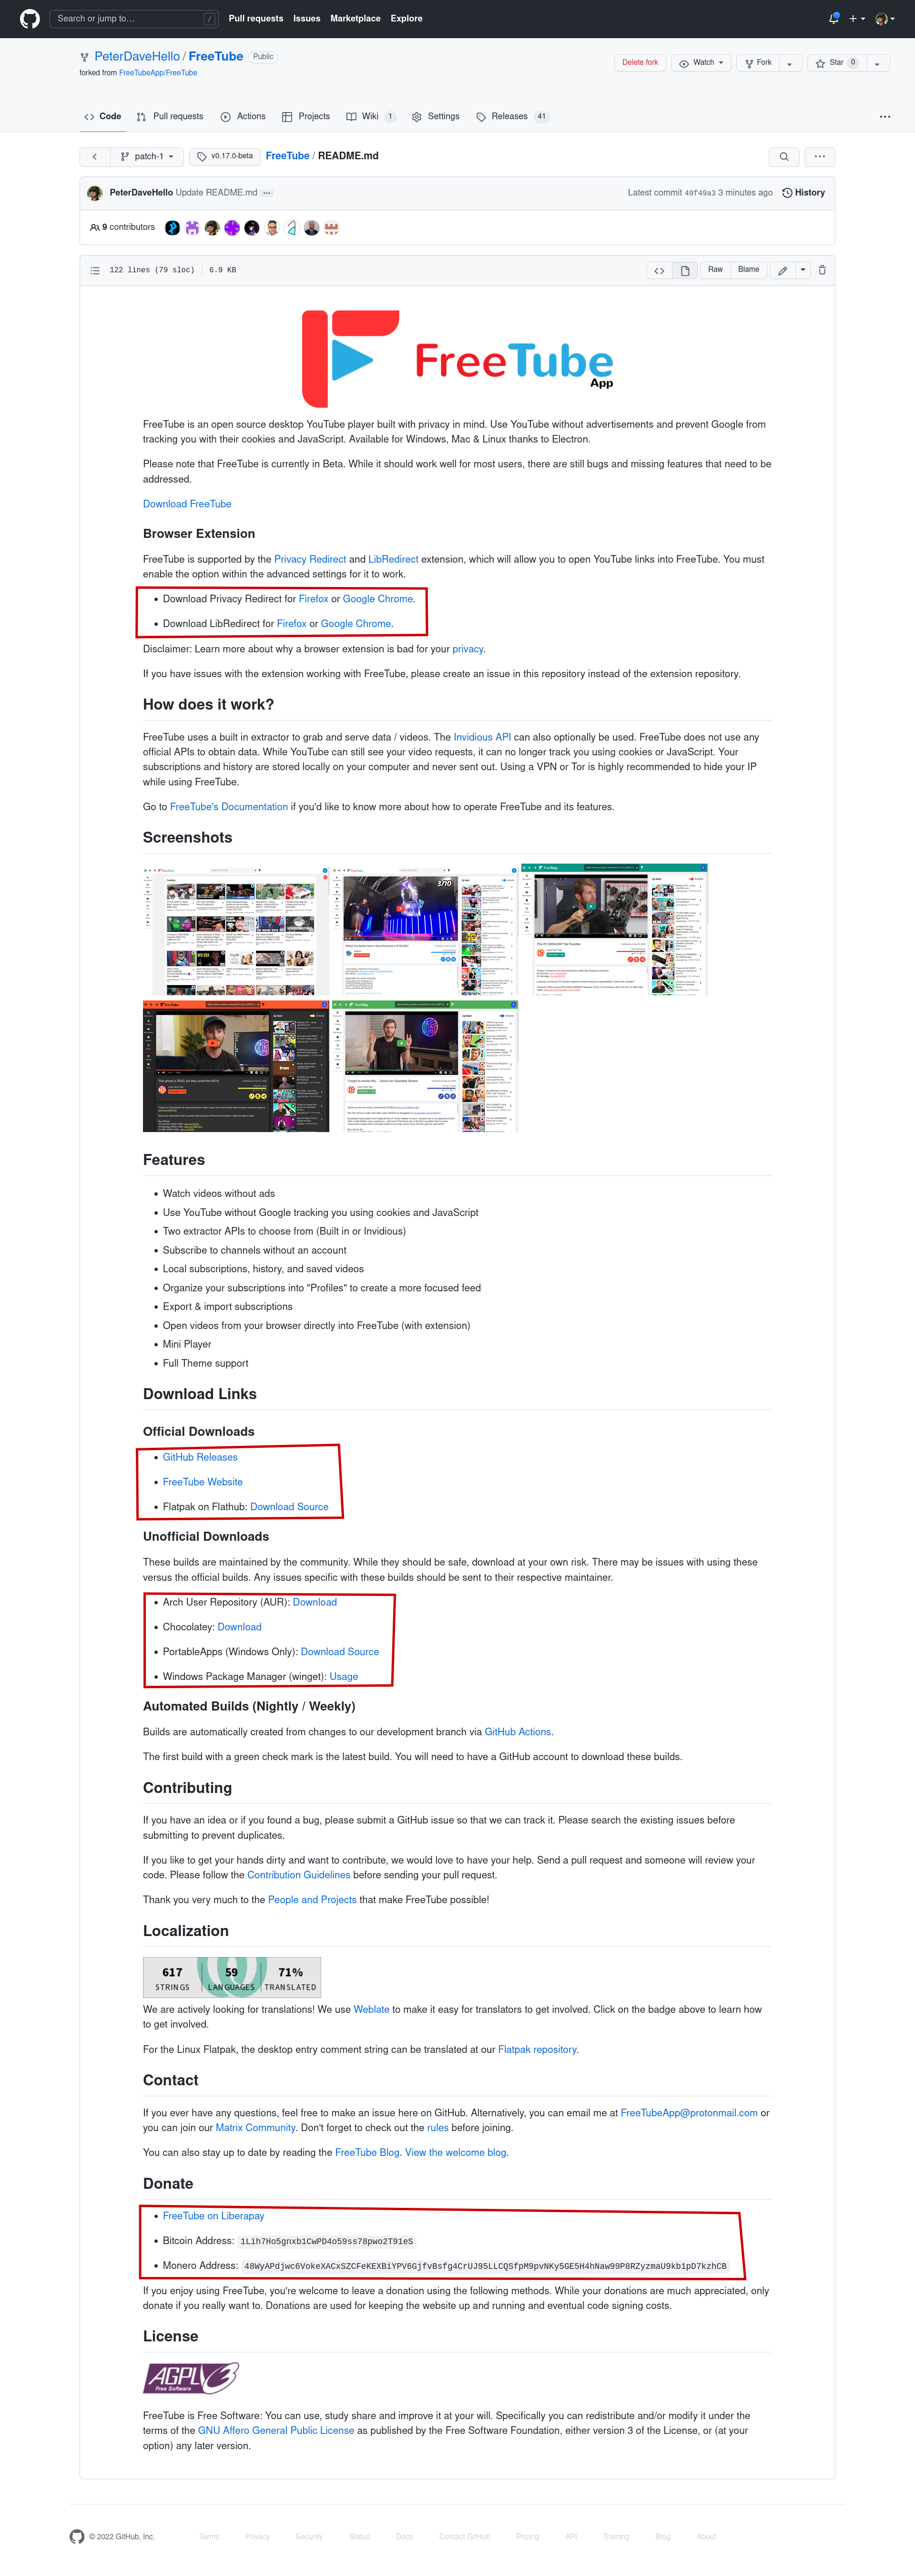Click the back arrow beside branch selector
This screenshot has height=2576, width=915.
coord(95,157)
